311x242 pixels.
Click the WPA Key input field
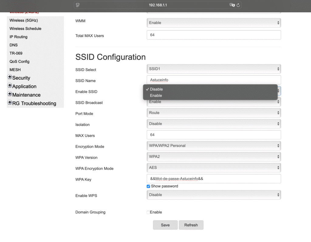click(214, 179)
